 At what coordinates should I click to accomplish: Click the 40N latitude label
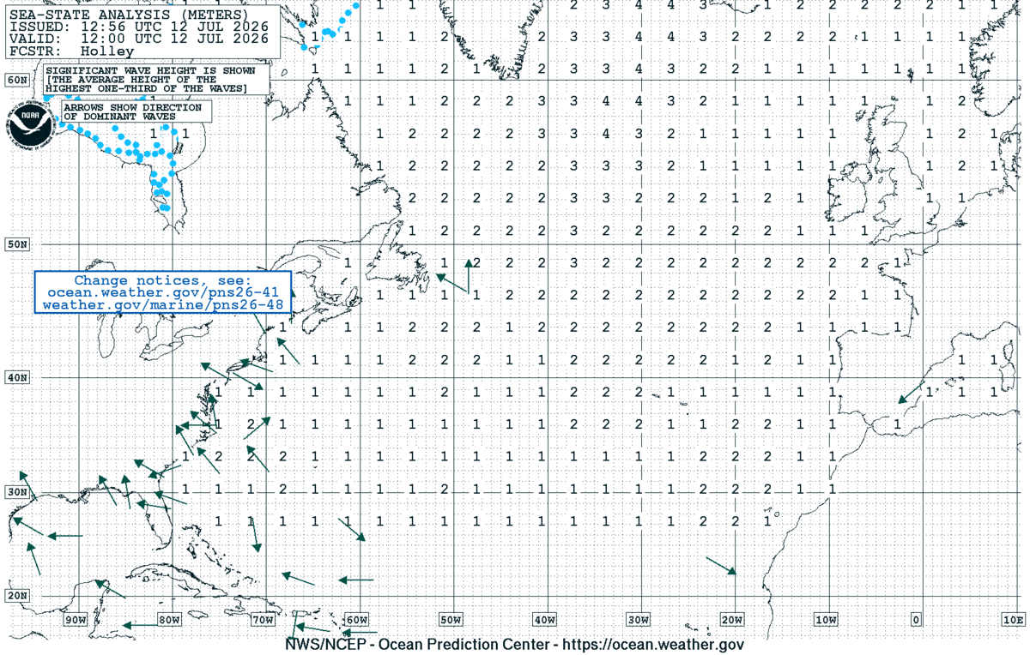[x=17, y=378]
